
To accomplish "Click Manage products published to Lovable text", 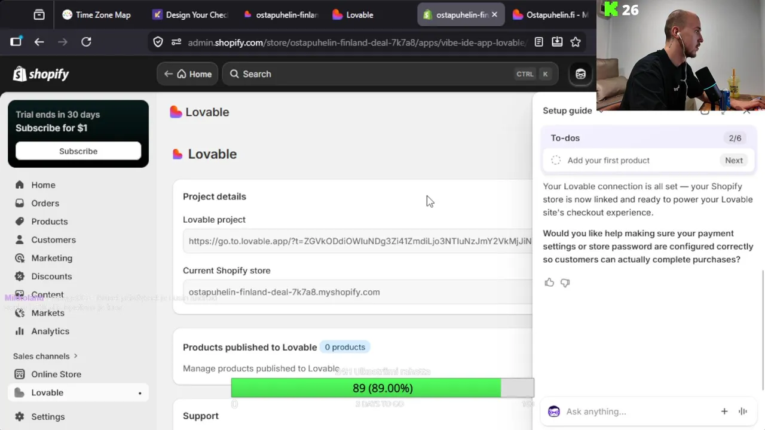I will (x=261, y=368).
